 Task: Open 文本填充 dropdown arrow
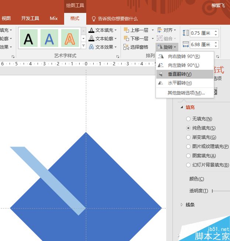115,30
